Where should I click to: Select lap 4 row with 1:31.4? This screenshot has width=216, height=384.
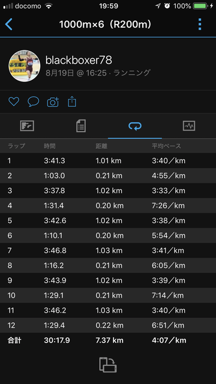tap(108, 205)
